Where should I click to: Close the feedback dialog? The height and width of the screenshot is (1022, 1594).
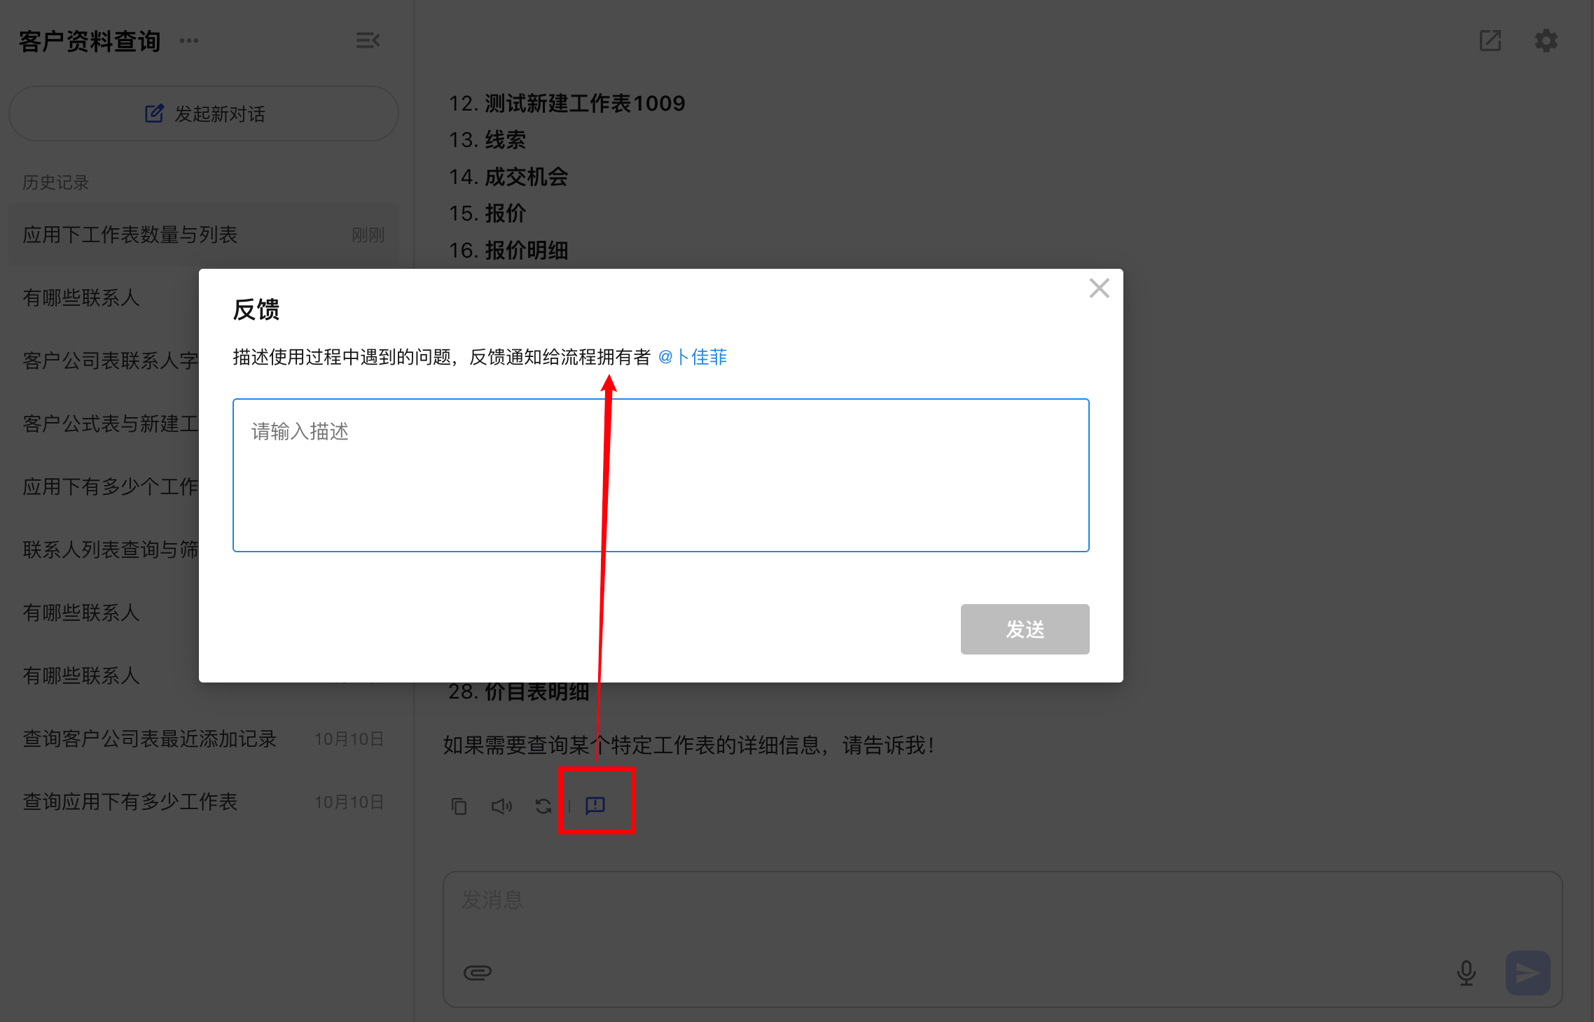[x=1099, y=288]
